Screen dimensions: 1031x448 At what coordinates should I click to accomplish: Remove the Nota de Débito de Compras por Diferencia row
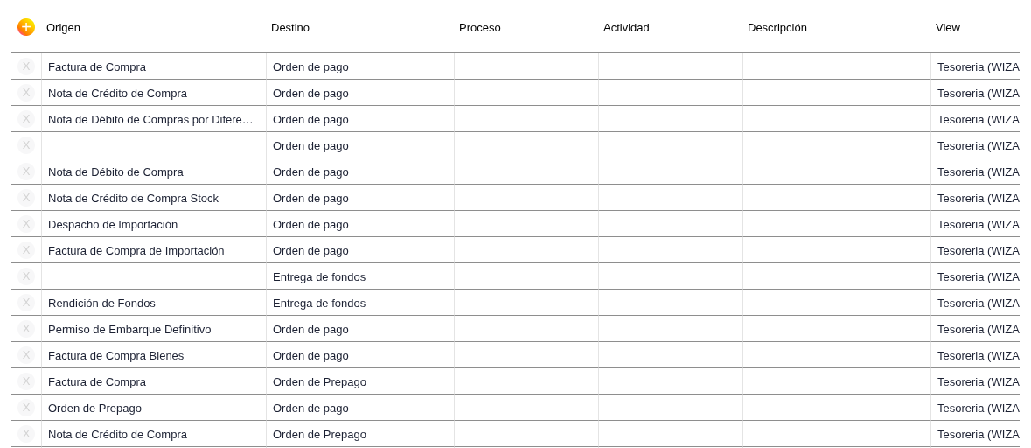click(26, 119)
